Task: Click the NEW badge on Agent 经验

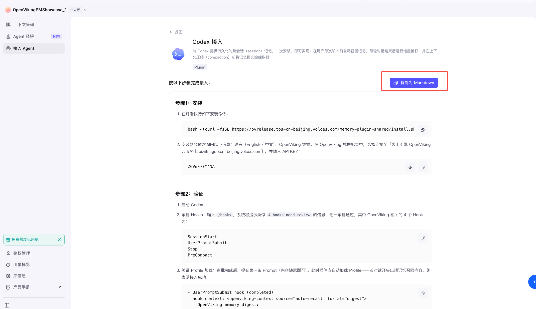Action: (x=57, y=37)
